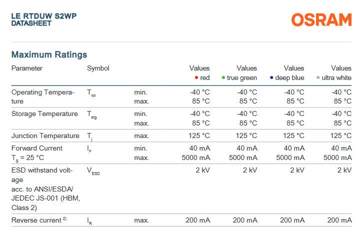Click the deep blue color dot
Viewport: 358px width, 248px height.
tap(271, 77)
